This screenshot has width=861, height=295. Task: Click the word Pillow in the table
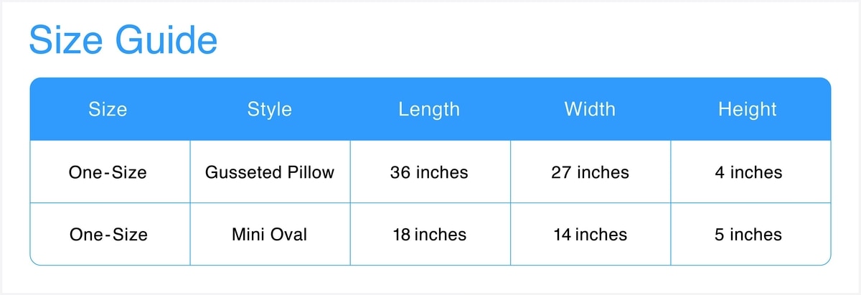pos(311,172)
